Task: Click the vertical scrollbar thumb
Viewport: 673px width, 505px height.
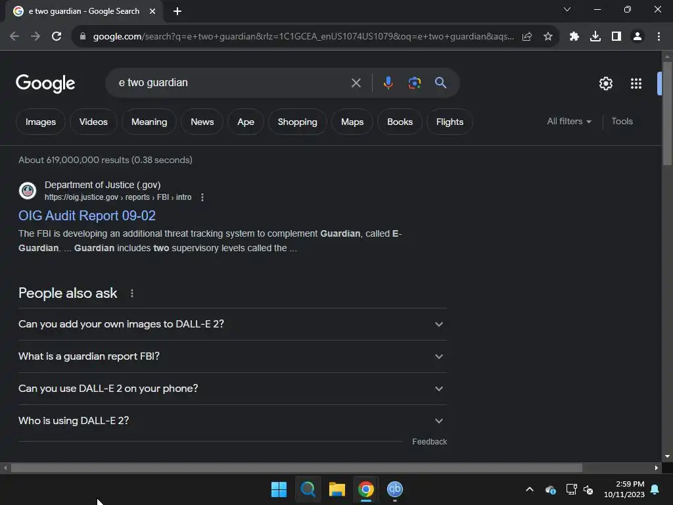Action: click(667, 113)
